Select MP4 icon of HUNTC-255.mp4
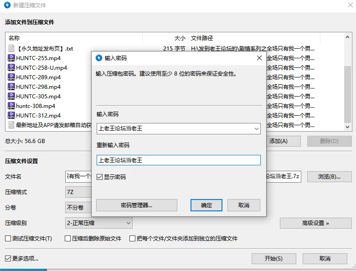Screen dimensions: 356x271 coord(11,58)
